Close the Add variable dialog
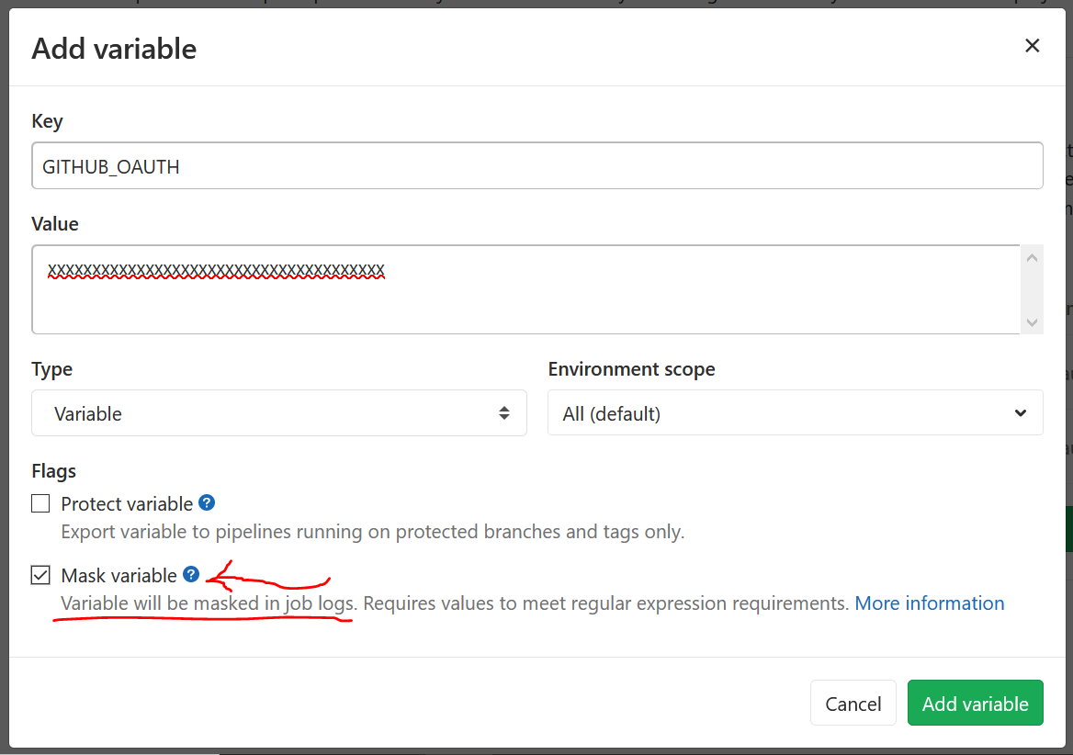 click(x=1033, y=46)
